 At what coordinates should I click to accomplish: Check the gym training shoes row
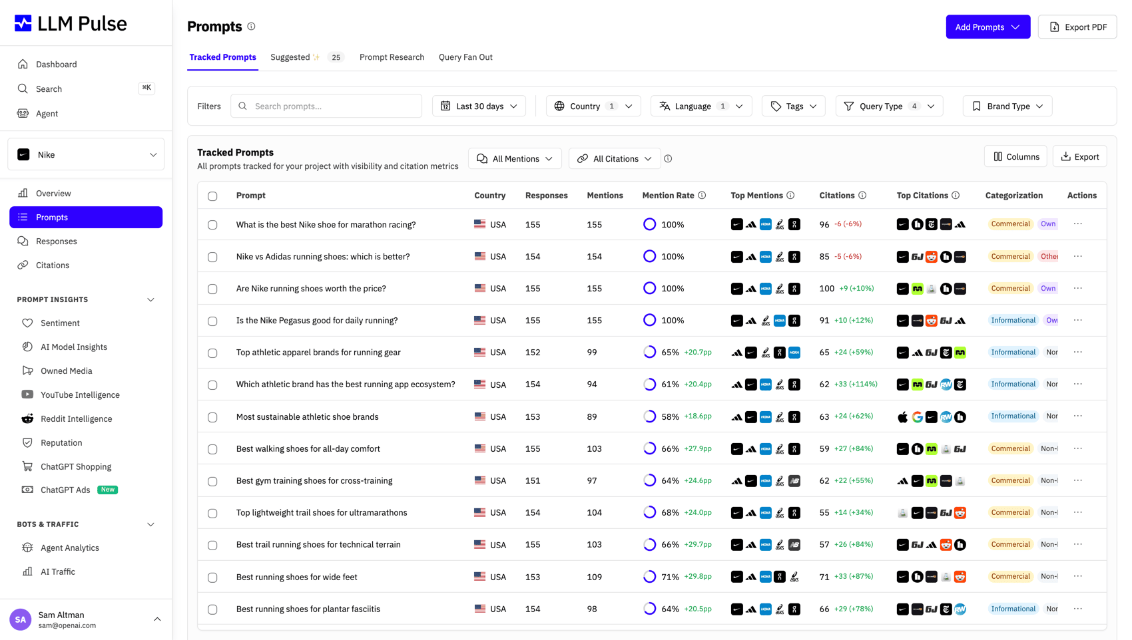212,481
